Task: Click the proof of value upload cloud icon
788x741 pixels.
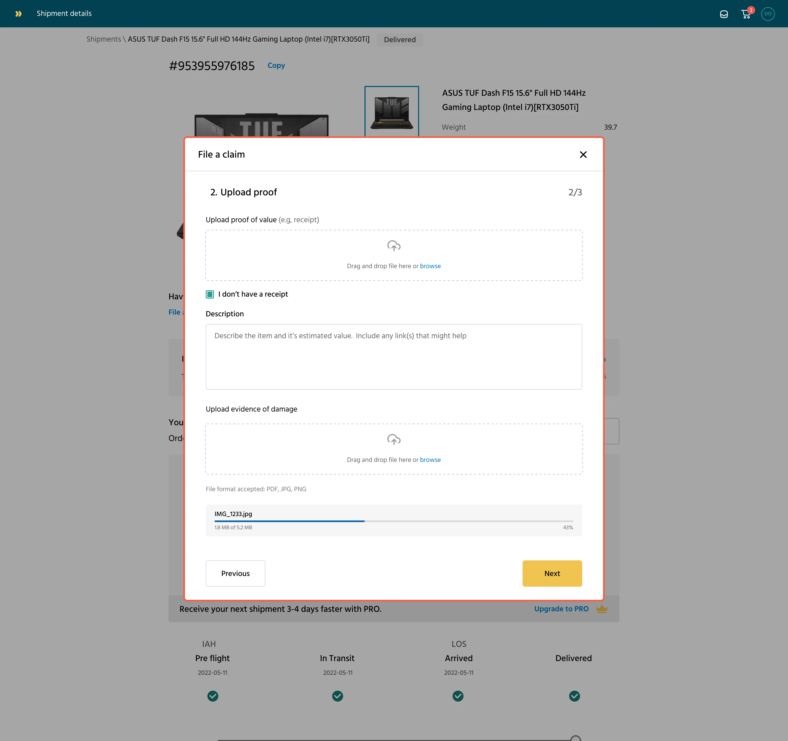Action: click(x=394, y=246)
